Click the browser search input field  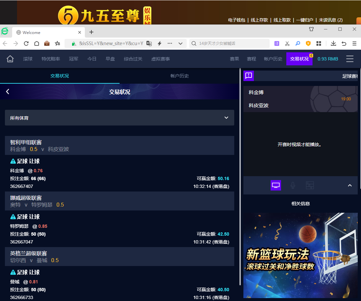click(x=233, y=43)
